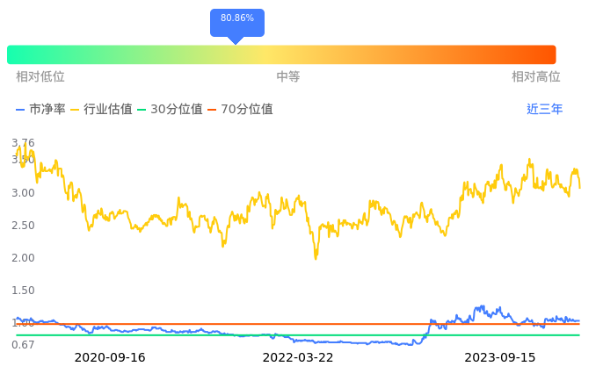Click the 2.50 y-axis label
Viewport: 603px width, 388px height.
[x=23, y=226]
